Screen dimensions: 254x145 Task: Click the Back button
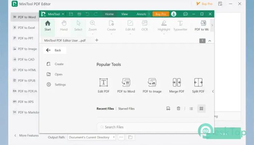(x=54, y=50)
